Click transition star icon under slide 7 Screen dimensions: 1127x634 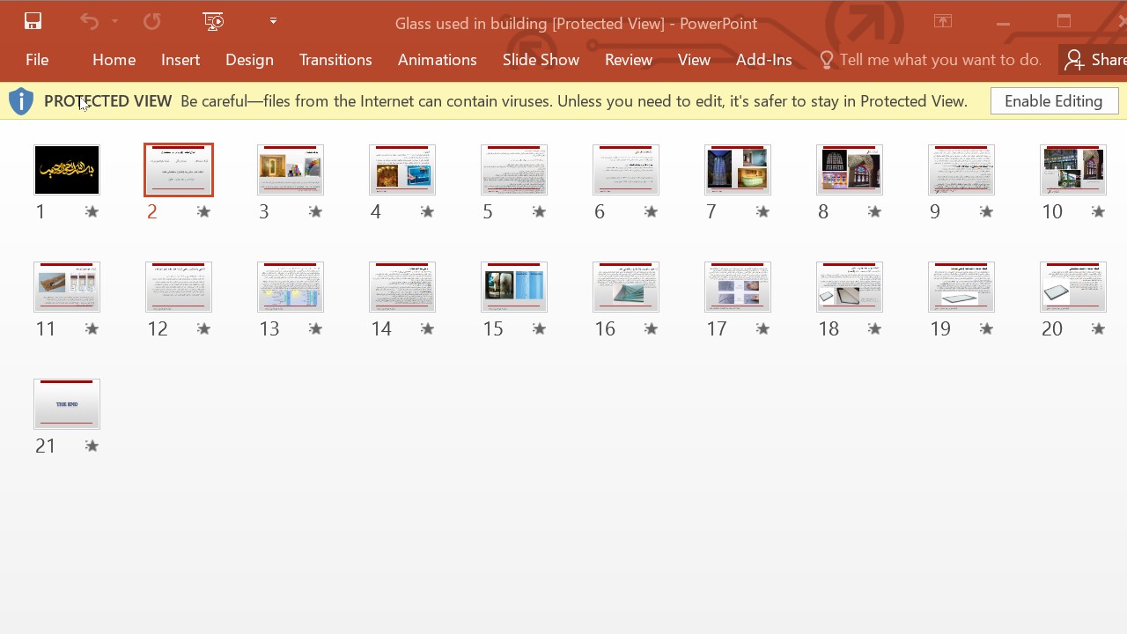762,211
